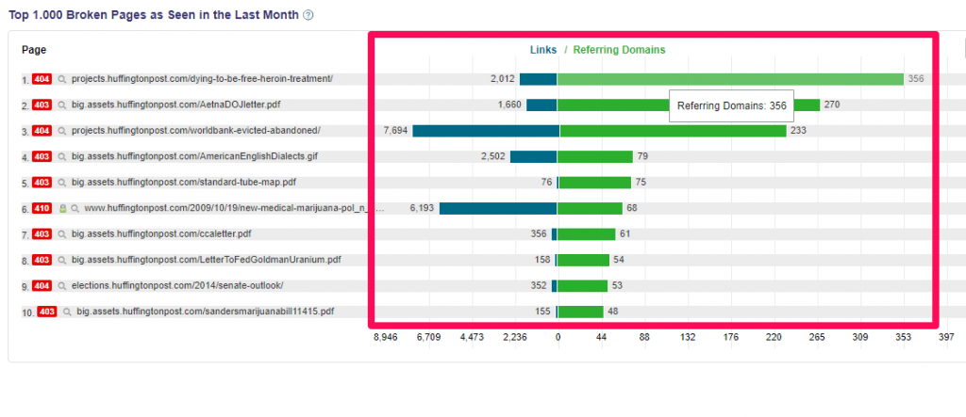Open the help icon beside the table title

coord(308,15)
